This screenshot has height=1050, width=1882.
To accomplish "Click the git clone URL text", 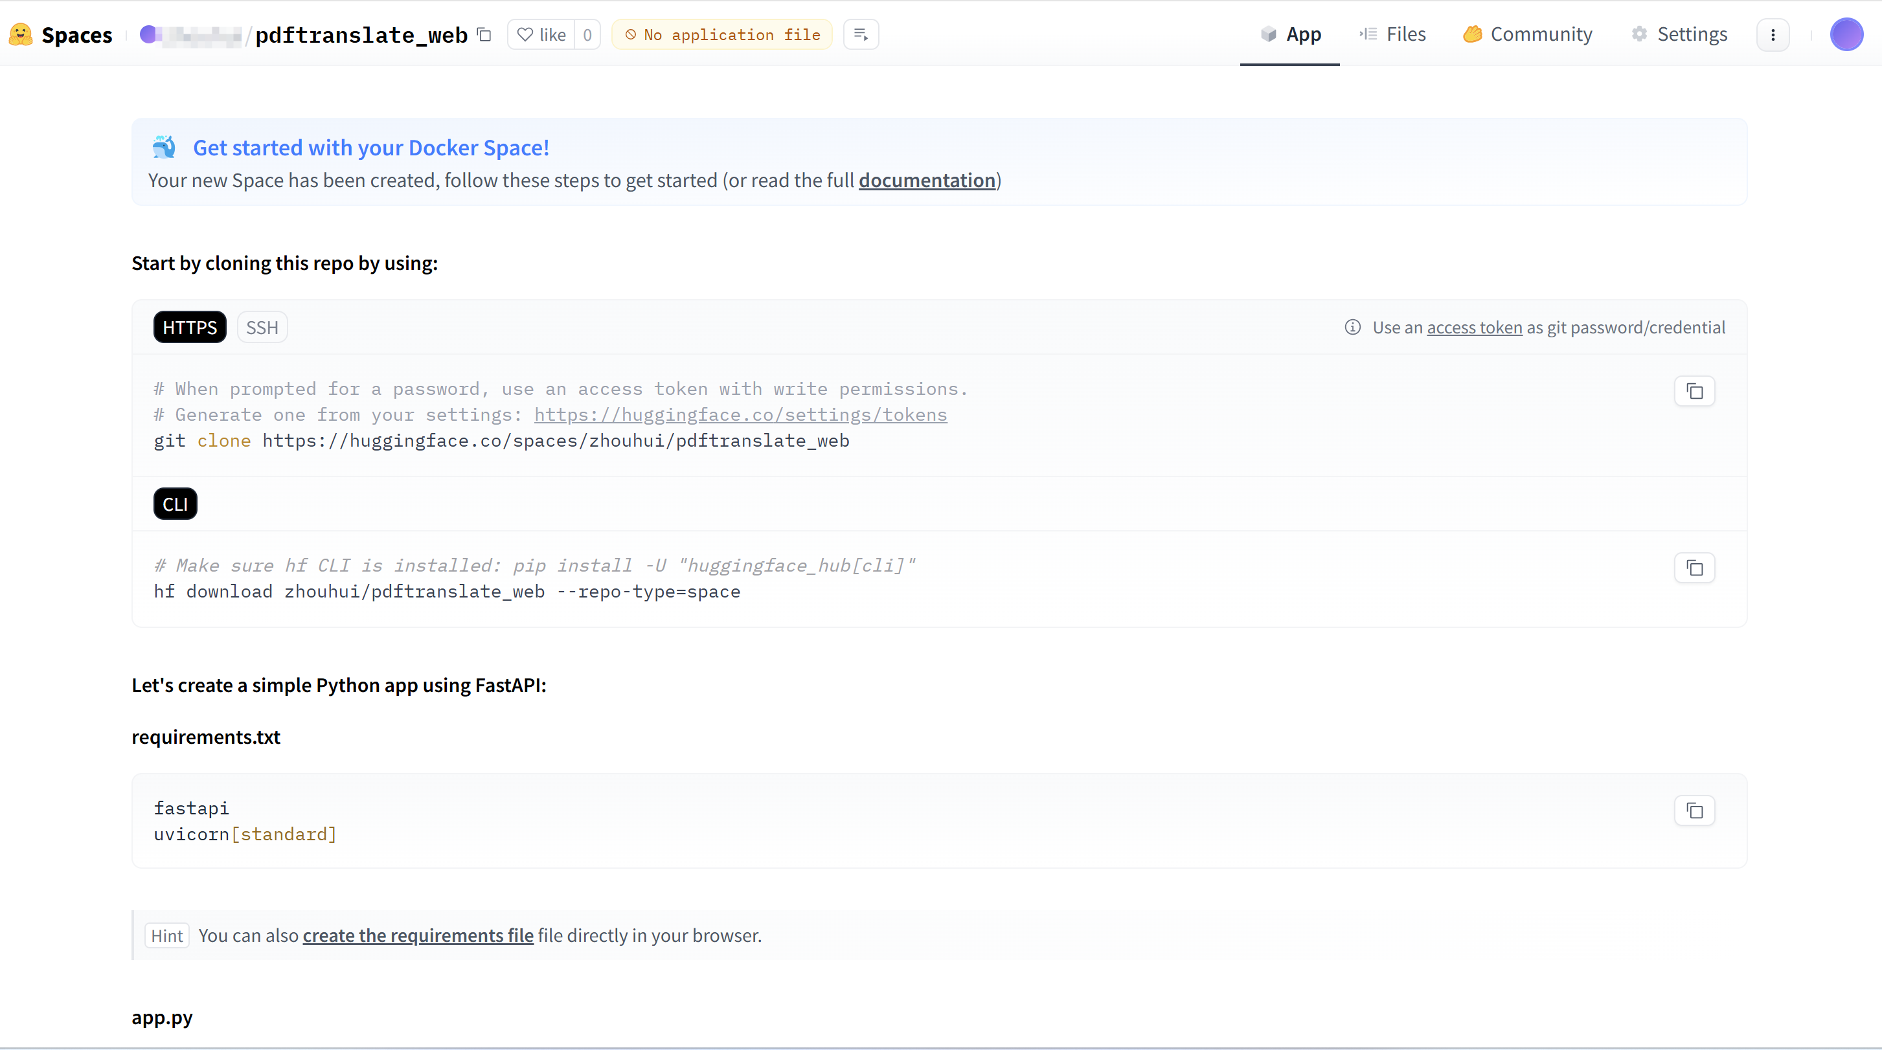I will 555,441.
